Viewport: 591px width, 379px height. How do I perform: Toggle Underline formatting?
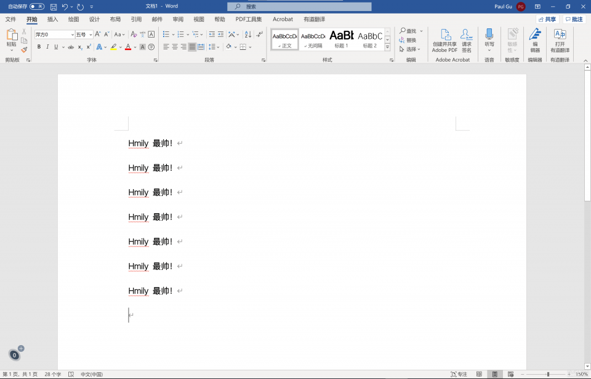[56, 47]
